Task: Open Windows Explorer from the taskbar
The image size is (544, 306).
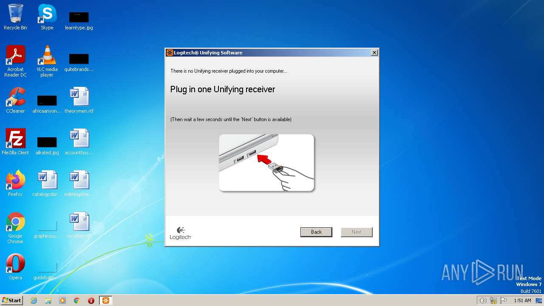Action: pos(48,300)
